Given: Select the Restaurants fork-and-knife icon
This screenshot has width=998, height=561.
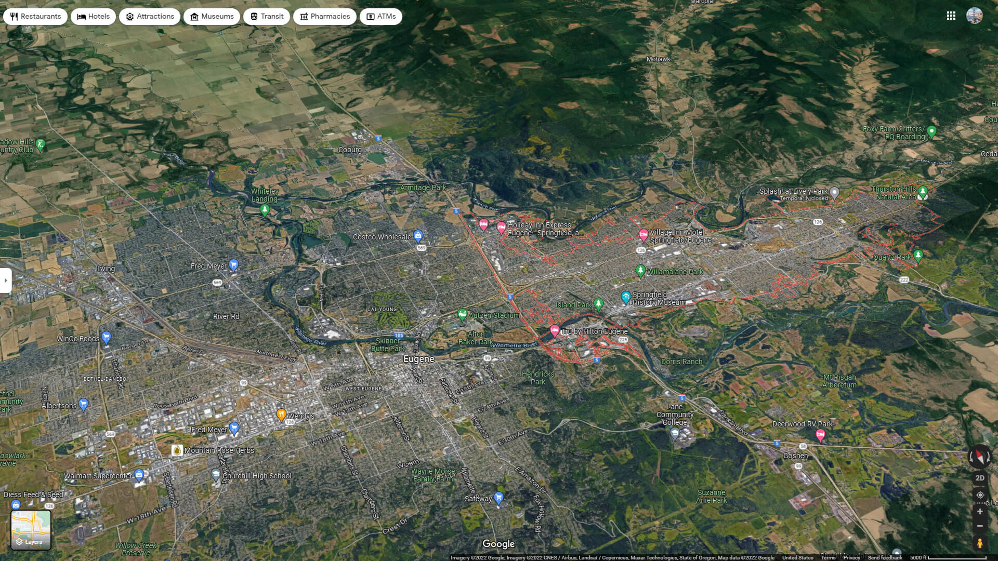Looking at the screenshot, I should tap(13, 16).
